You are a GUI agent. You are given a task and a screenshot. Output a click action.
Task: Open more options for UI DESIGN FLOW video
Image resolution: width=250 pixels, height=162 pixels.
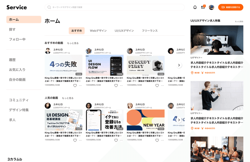122,86
